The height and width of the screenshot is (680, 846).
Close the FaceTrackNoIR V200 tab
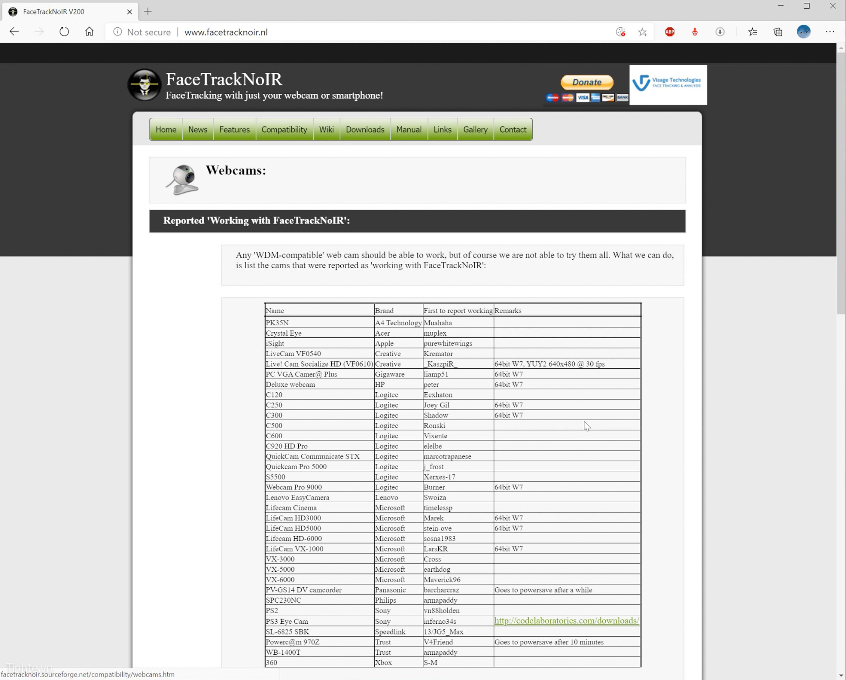(x=129, y=12)
